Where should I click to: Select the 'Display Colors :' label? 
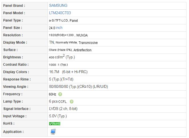16,72
